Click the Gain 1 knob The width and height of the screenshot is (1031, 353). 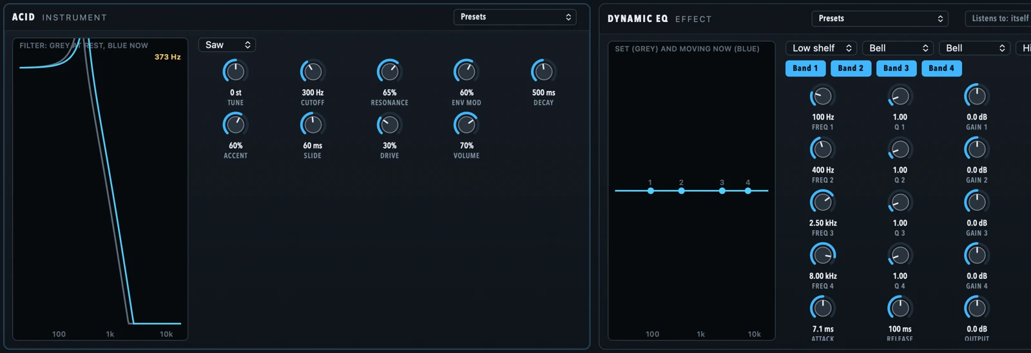coord(977,97)
